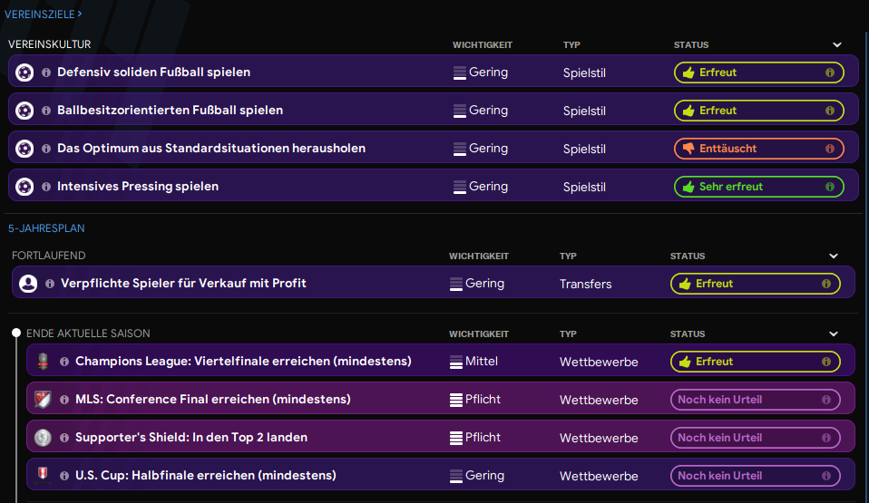The width and height of the screenshot is (869, 503).
Task: Open info icon beside Das Optimum aus Standardsituationen
Action: point(46,149)
